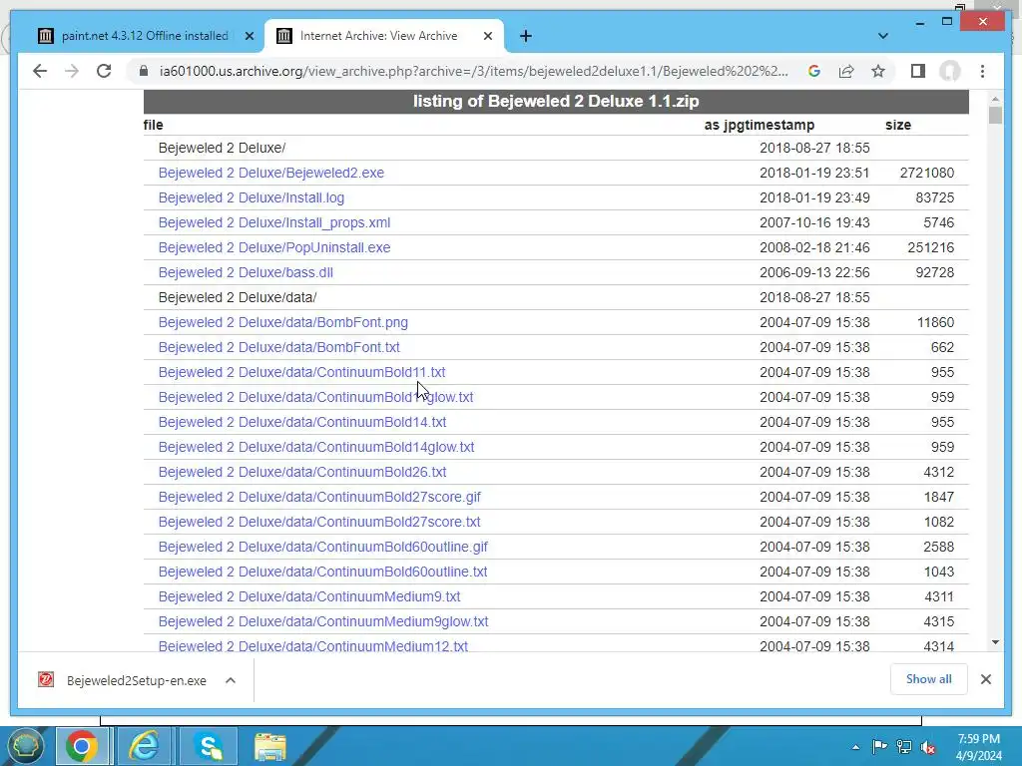Open Action Center flag icon
Image resolution: width=1022 pixels, height=766 pixels.
[x=879, y=746]
